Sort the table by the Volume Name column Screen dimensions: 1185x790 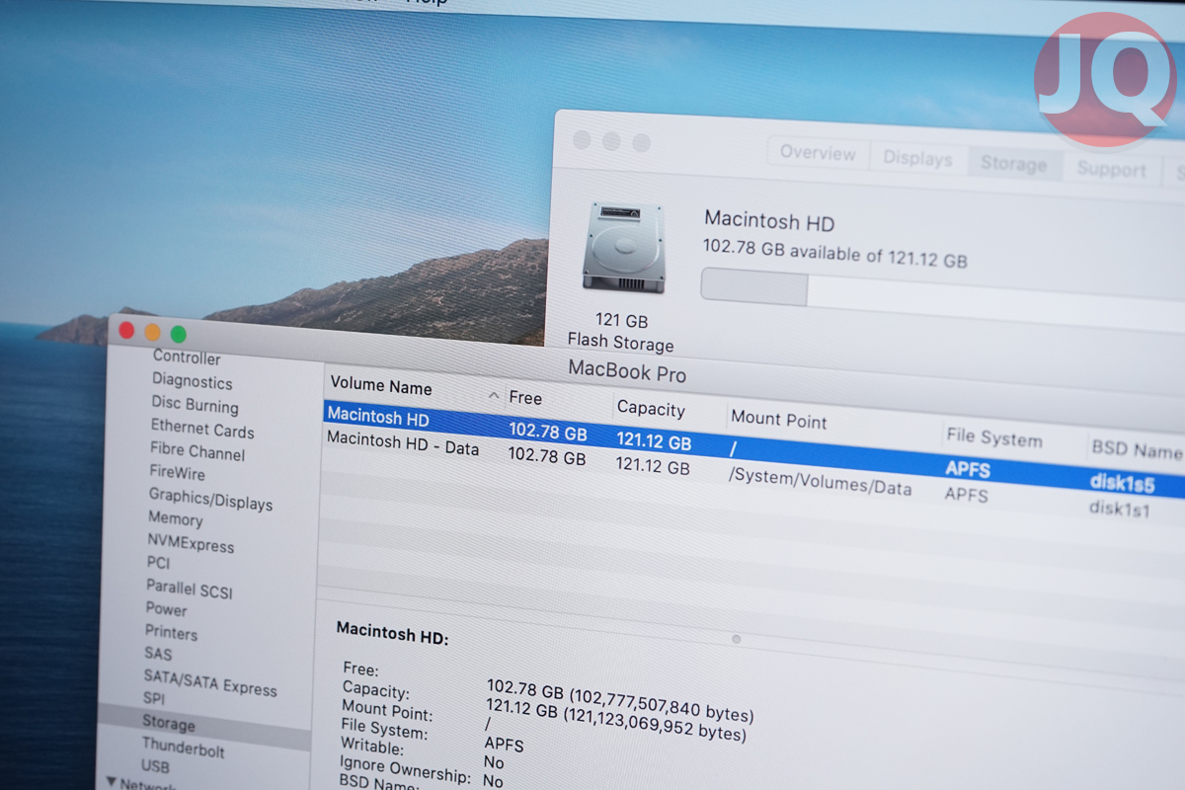click(381, 386)
